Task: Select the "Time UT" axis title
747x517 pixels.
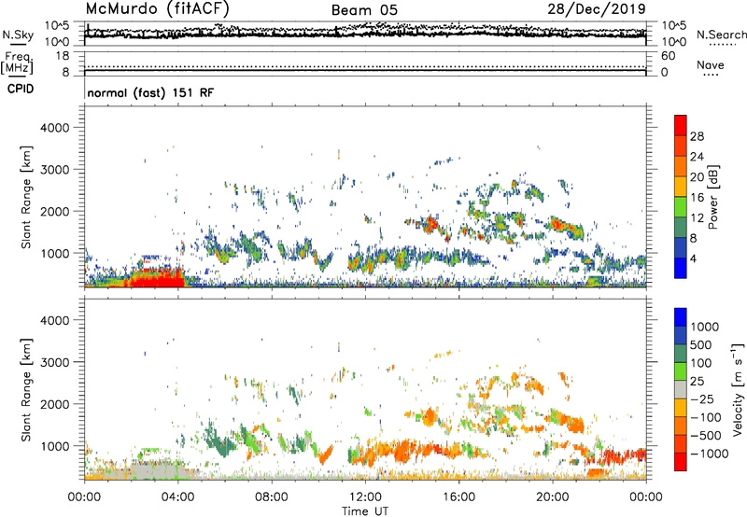Action: click(x=365, y=511)
